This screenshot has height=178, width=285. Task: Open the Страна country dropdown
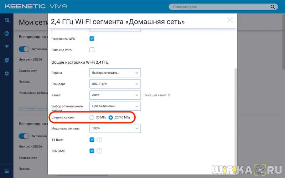(x=115, y=73)
